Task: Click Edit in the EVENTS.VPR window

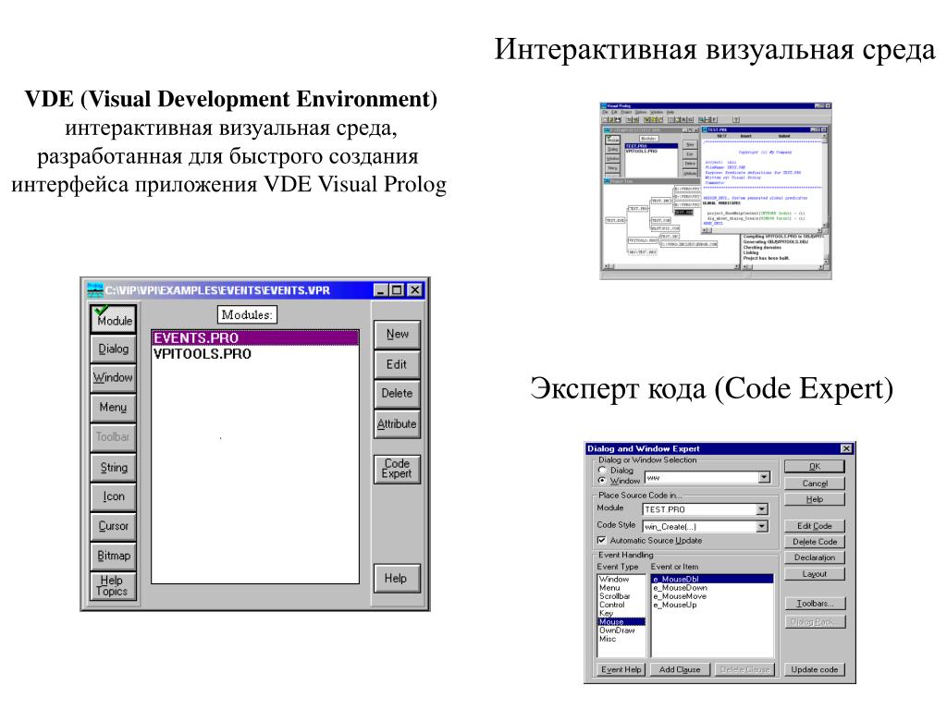Action: click(x=397, y=364)
